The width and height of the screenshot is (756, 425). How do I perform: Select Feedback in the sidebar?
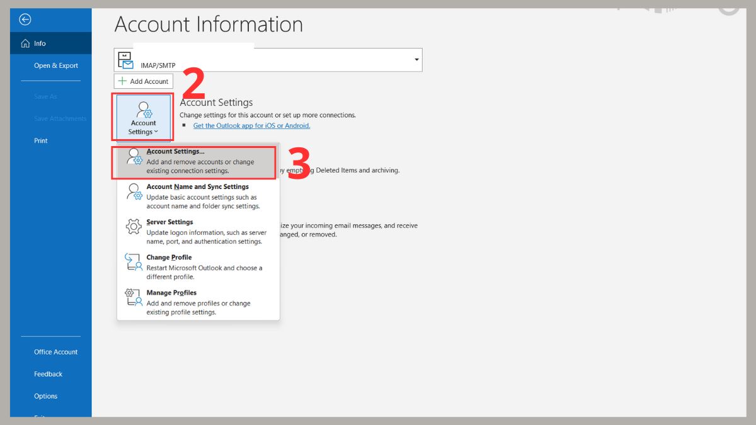48,373
